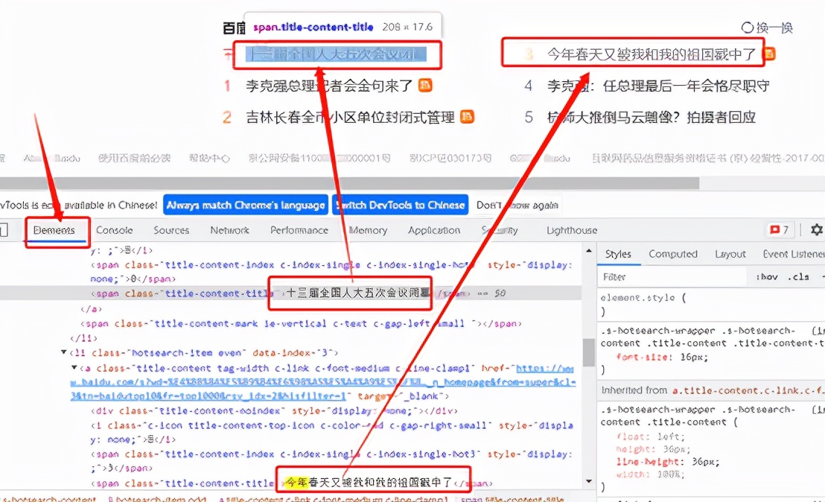Open hot search 李克强: 任总理最后一年会恪尽职守
The image size is (825, 502).
click(x=658, y=85)
